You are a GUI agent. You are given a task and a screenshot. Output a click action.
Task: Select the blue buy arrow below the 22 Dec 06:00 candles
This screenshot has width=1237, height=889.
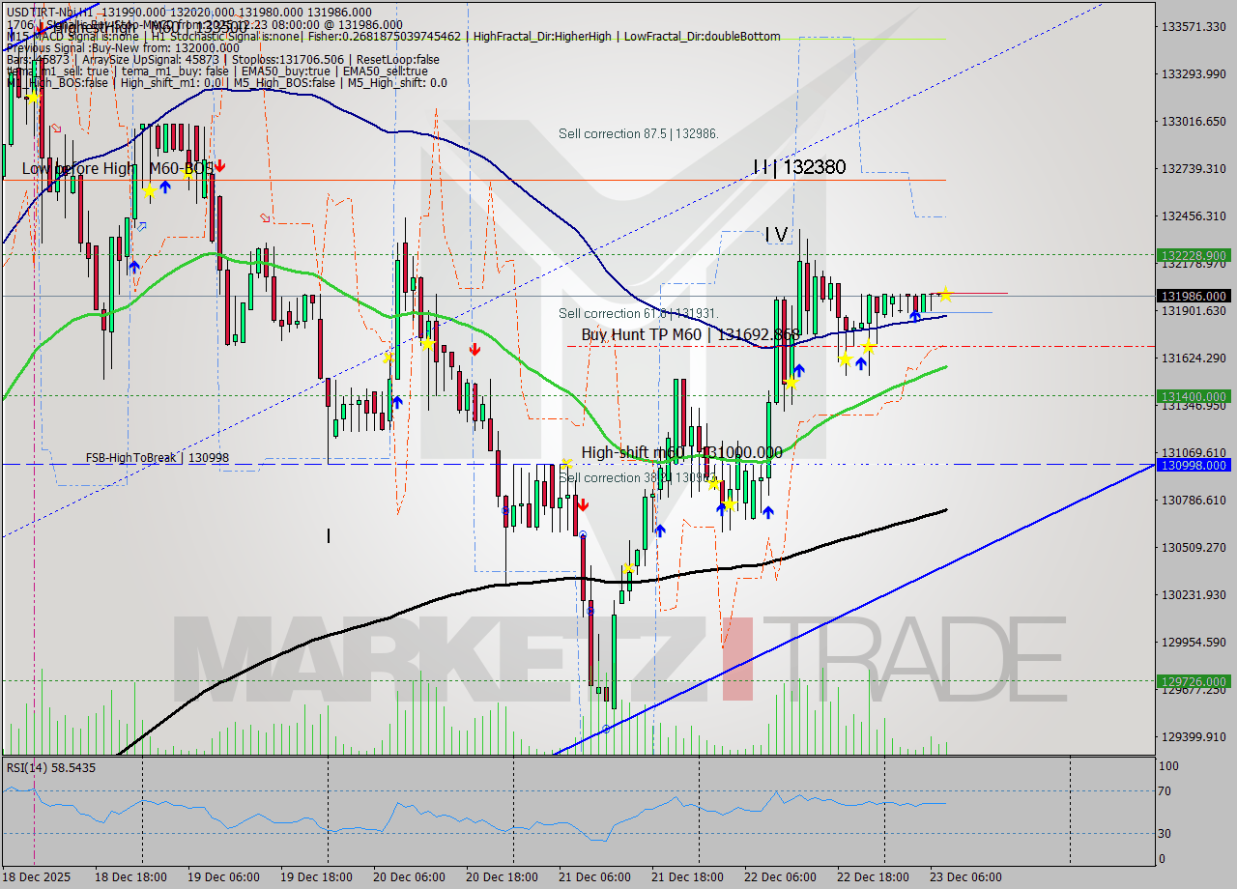point(799,370)
